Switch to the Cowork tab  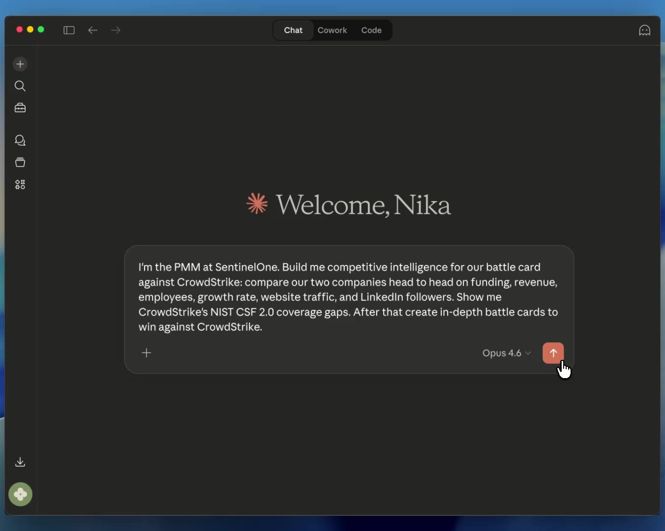tap(332, 30)
